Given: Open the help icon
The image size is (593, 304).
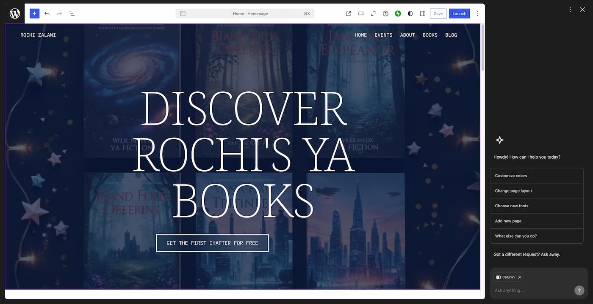Looking at the screenshot, I should click(x=385, y=13).
